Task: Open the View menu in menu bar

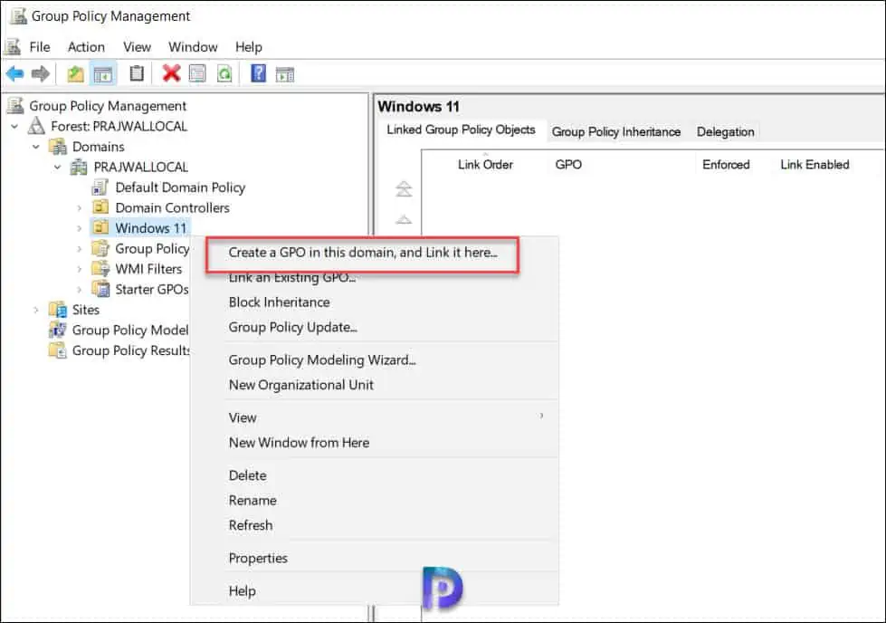Action: [x=137, y=47]
